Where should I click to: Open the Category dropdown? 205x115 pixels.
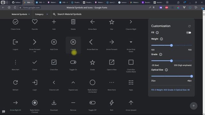(x=41, y=14)
